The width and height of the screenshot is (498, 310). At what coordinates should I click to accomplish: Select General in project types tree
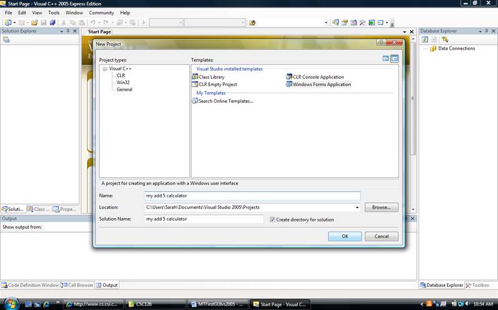click(x=124, y=89)
